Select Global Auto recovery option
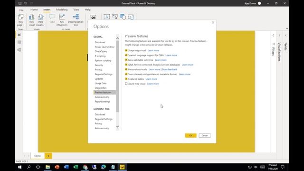The width and height of the screenshot is (304, 171). (x=102, y=97)
